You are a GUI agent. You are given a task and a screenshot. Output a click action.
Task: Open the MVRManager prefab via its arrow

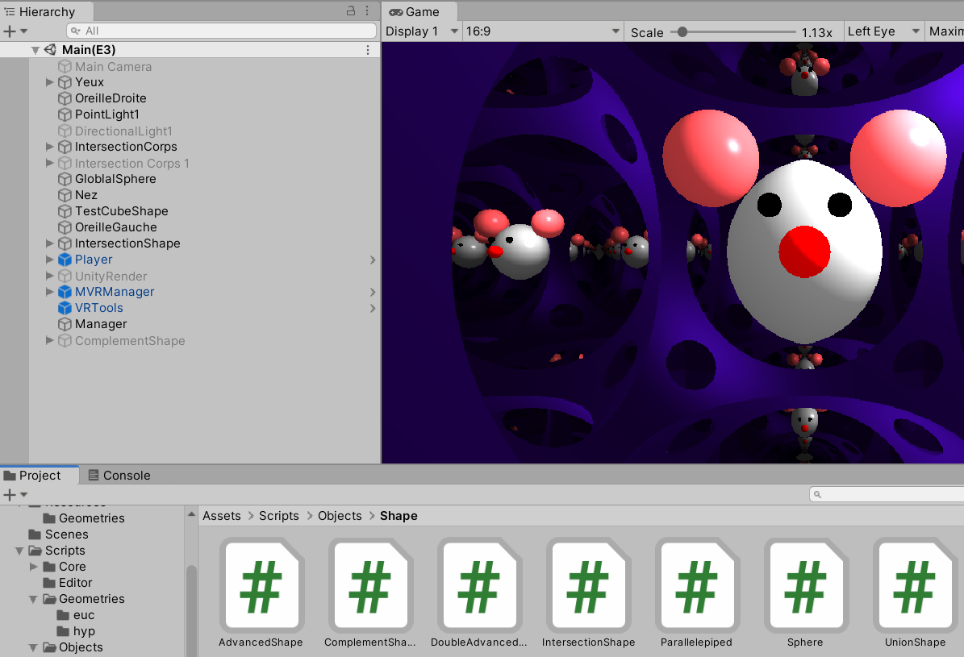[373, 292]
